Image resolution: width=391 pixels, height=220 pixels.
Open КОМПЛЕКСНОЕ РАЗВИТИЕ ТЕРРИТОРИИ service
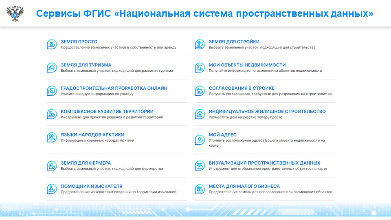(107, 112)
